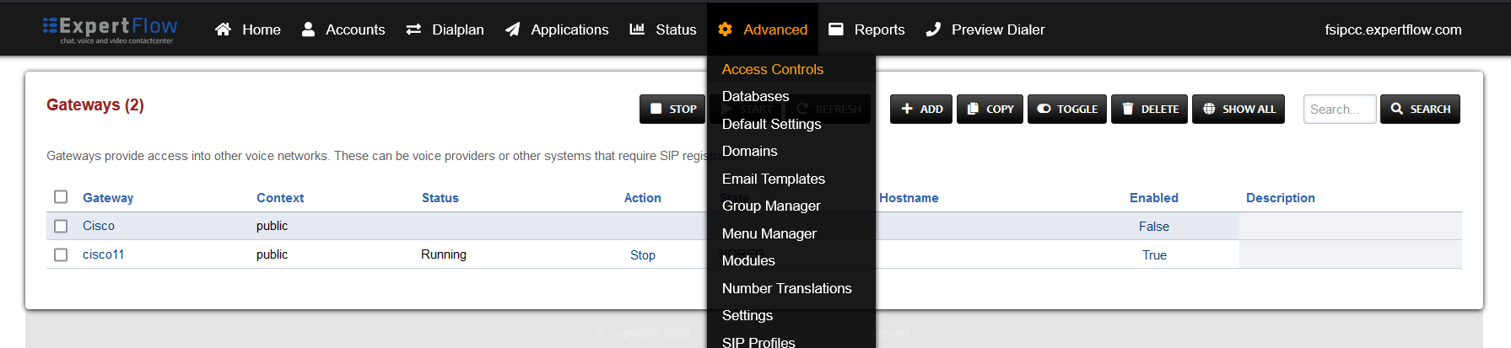Click the Stop button with square icon
The width and height of the screenshot is (1511, 348).
[672, 109]
